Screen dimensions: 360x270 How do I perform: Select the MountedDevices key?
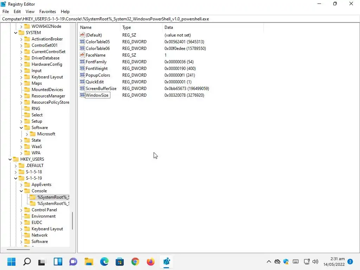click(x=47, y=90)
